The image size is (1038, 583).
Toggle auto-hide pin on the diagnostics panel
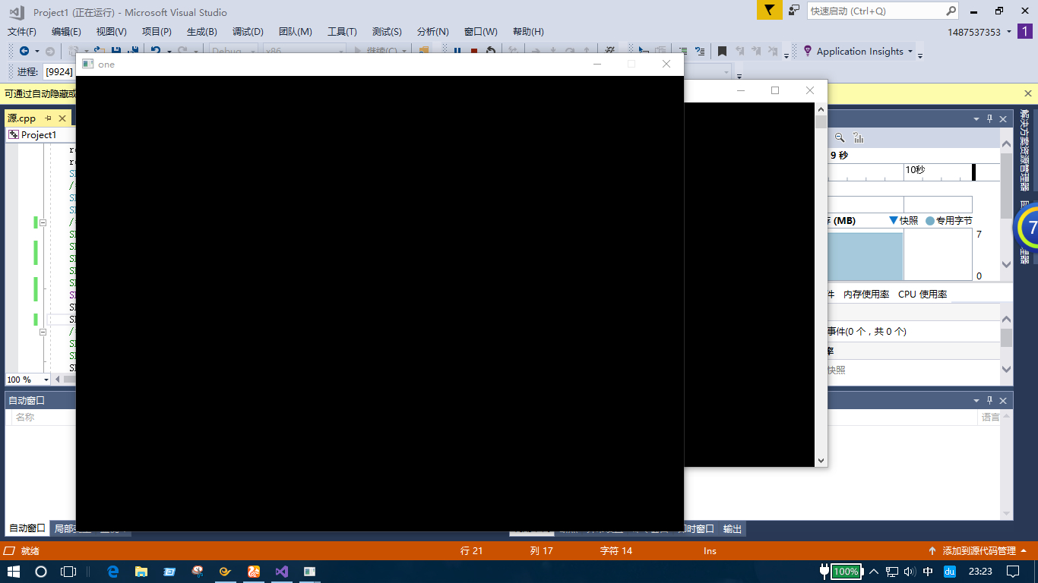[989, 119]
